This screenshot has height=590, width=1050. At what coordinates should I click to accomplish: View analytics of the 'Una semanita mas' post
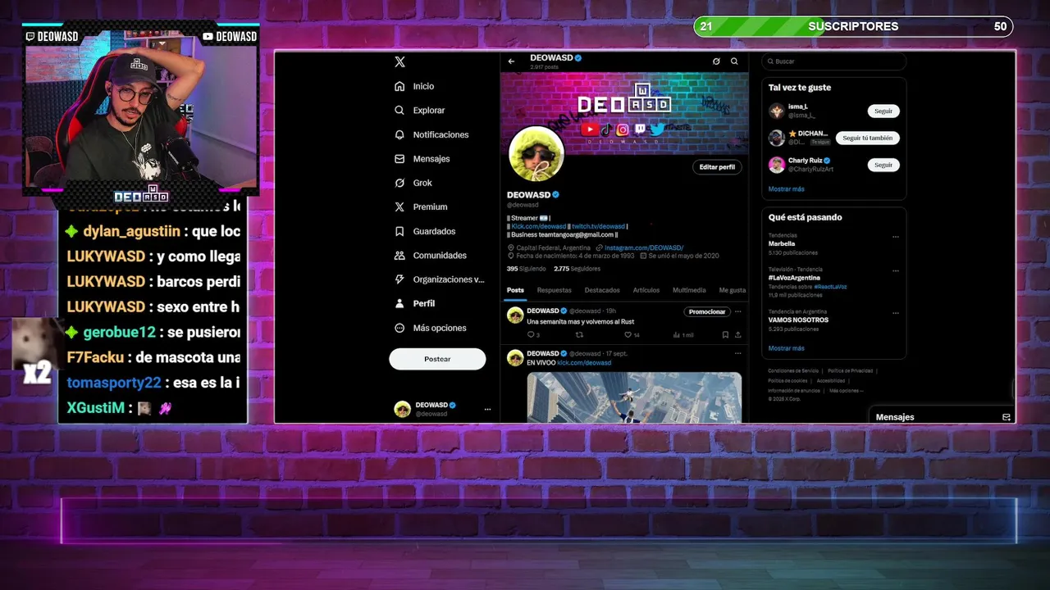pyautogui.click(x=677, y=334)
